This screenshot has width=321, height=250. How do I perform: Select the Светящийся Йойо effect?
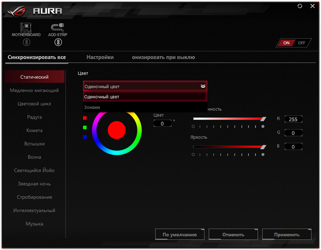[34, 170]
